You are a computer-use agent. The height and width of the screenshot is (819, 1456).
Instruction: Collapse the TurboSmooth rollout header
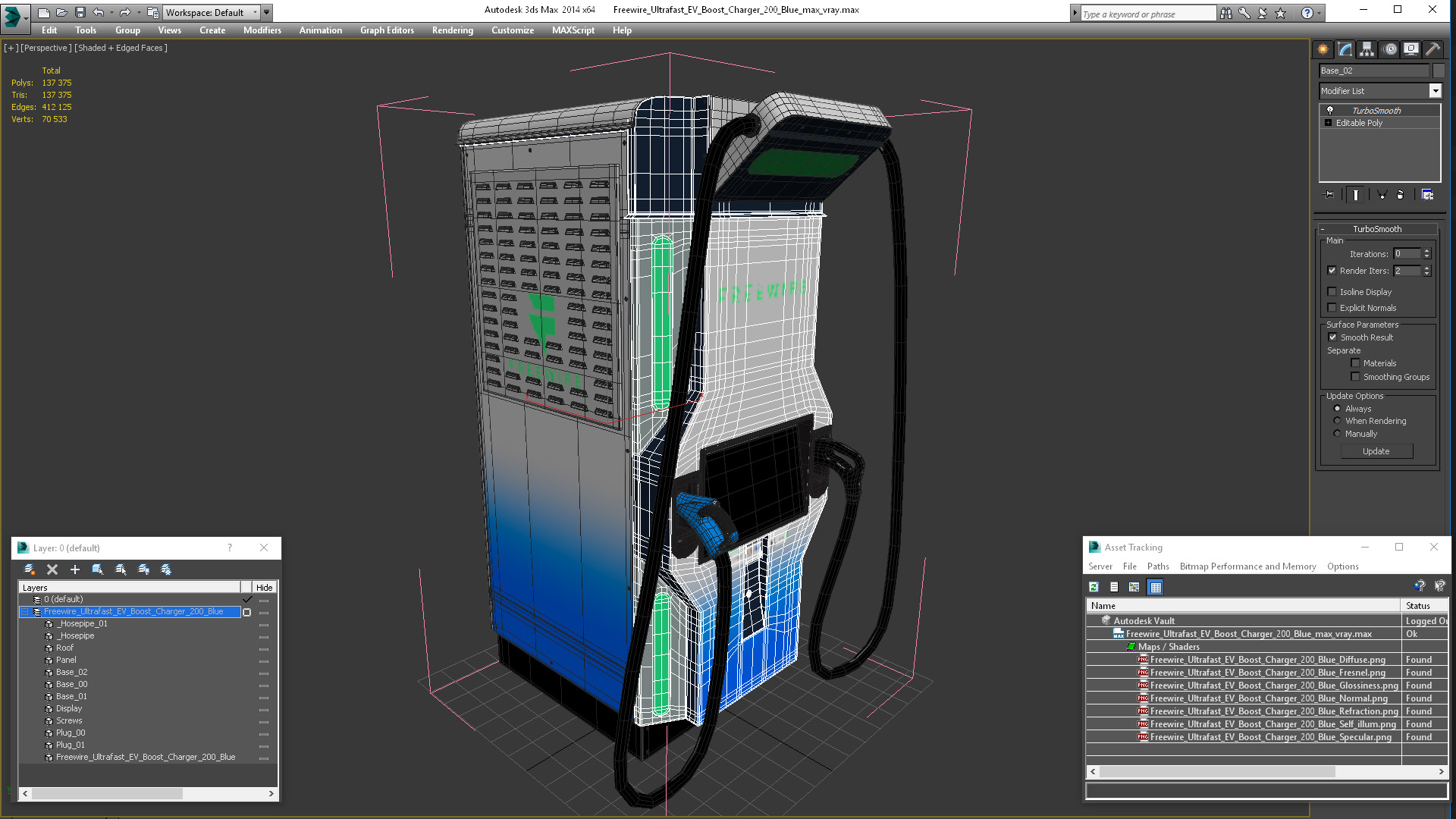(1377, 229)
